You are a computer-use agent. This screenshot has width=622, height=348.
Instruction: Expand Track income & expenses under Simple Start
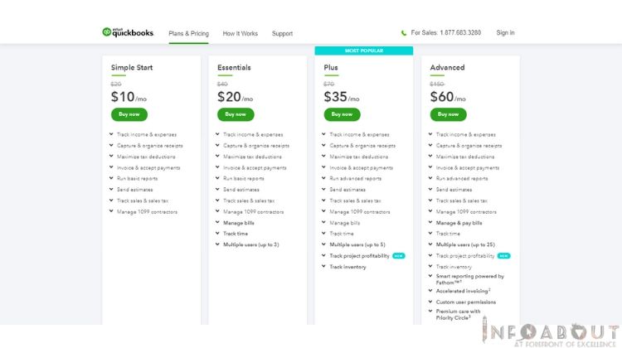pos(111,134)
